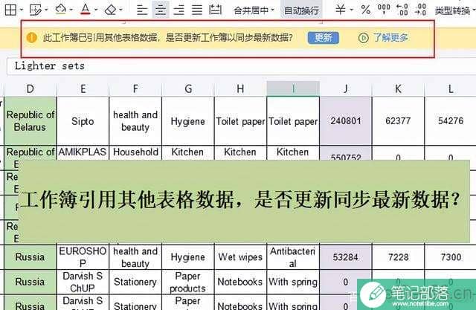Align text right

178,10
